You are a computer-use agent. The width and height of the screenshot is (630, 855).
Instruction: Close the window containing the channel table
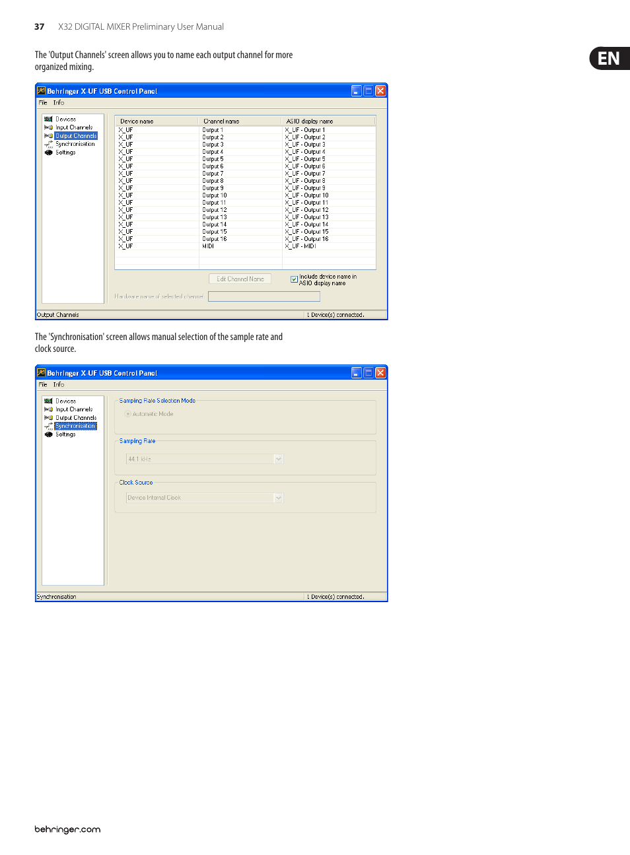coord(380,91)
